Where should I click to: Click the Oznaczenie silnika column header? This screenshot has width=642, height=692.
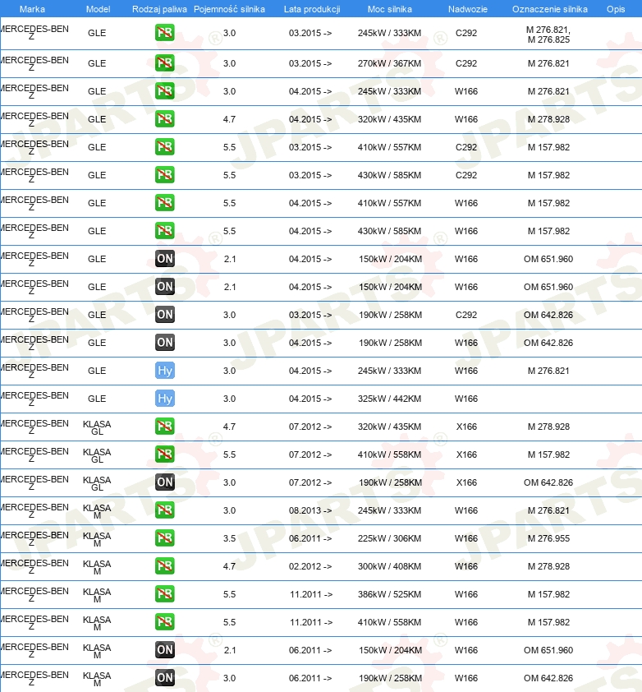[550, 9]
